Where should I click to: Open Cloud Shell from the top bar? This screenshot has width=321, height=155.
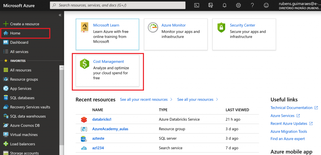coord(197,5)
